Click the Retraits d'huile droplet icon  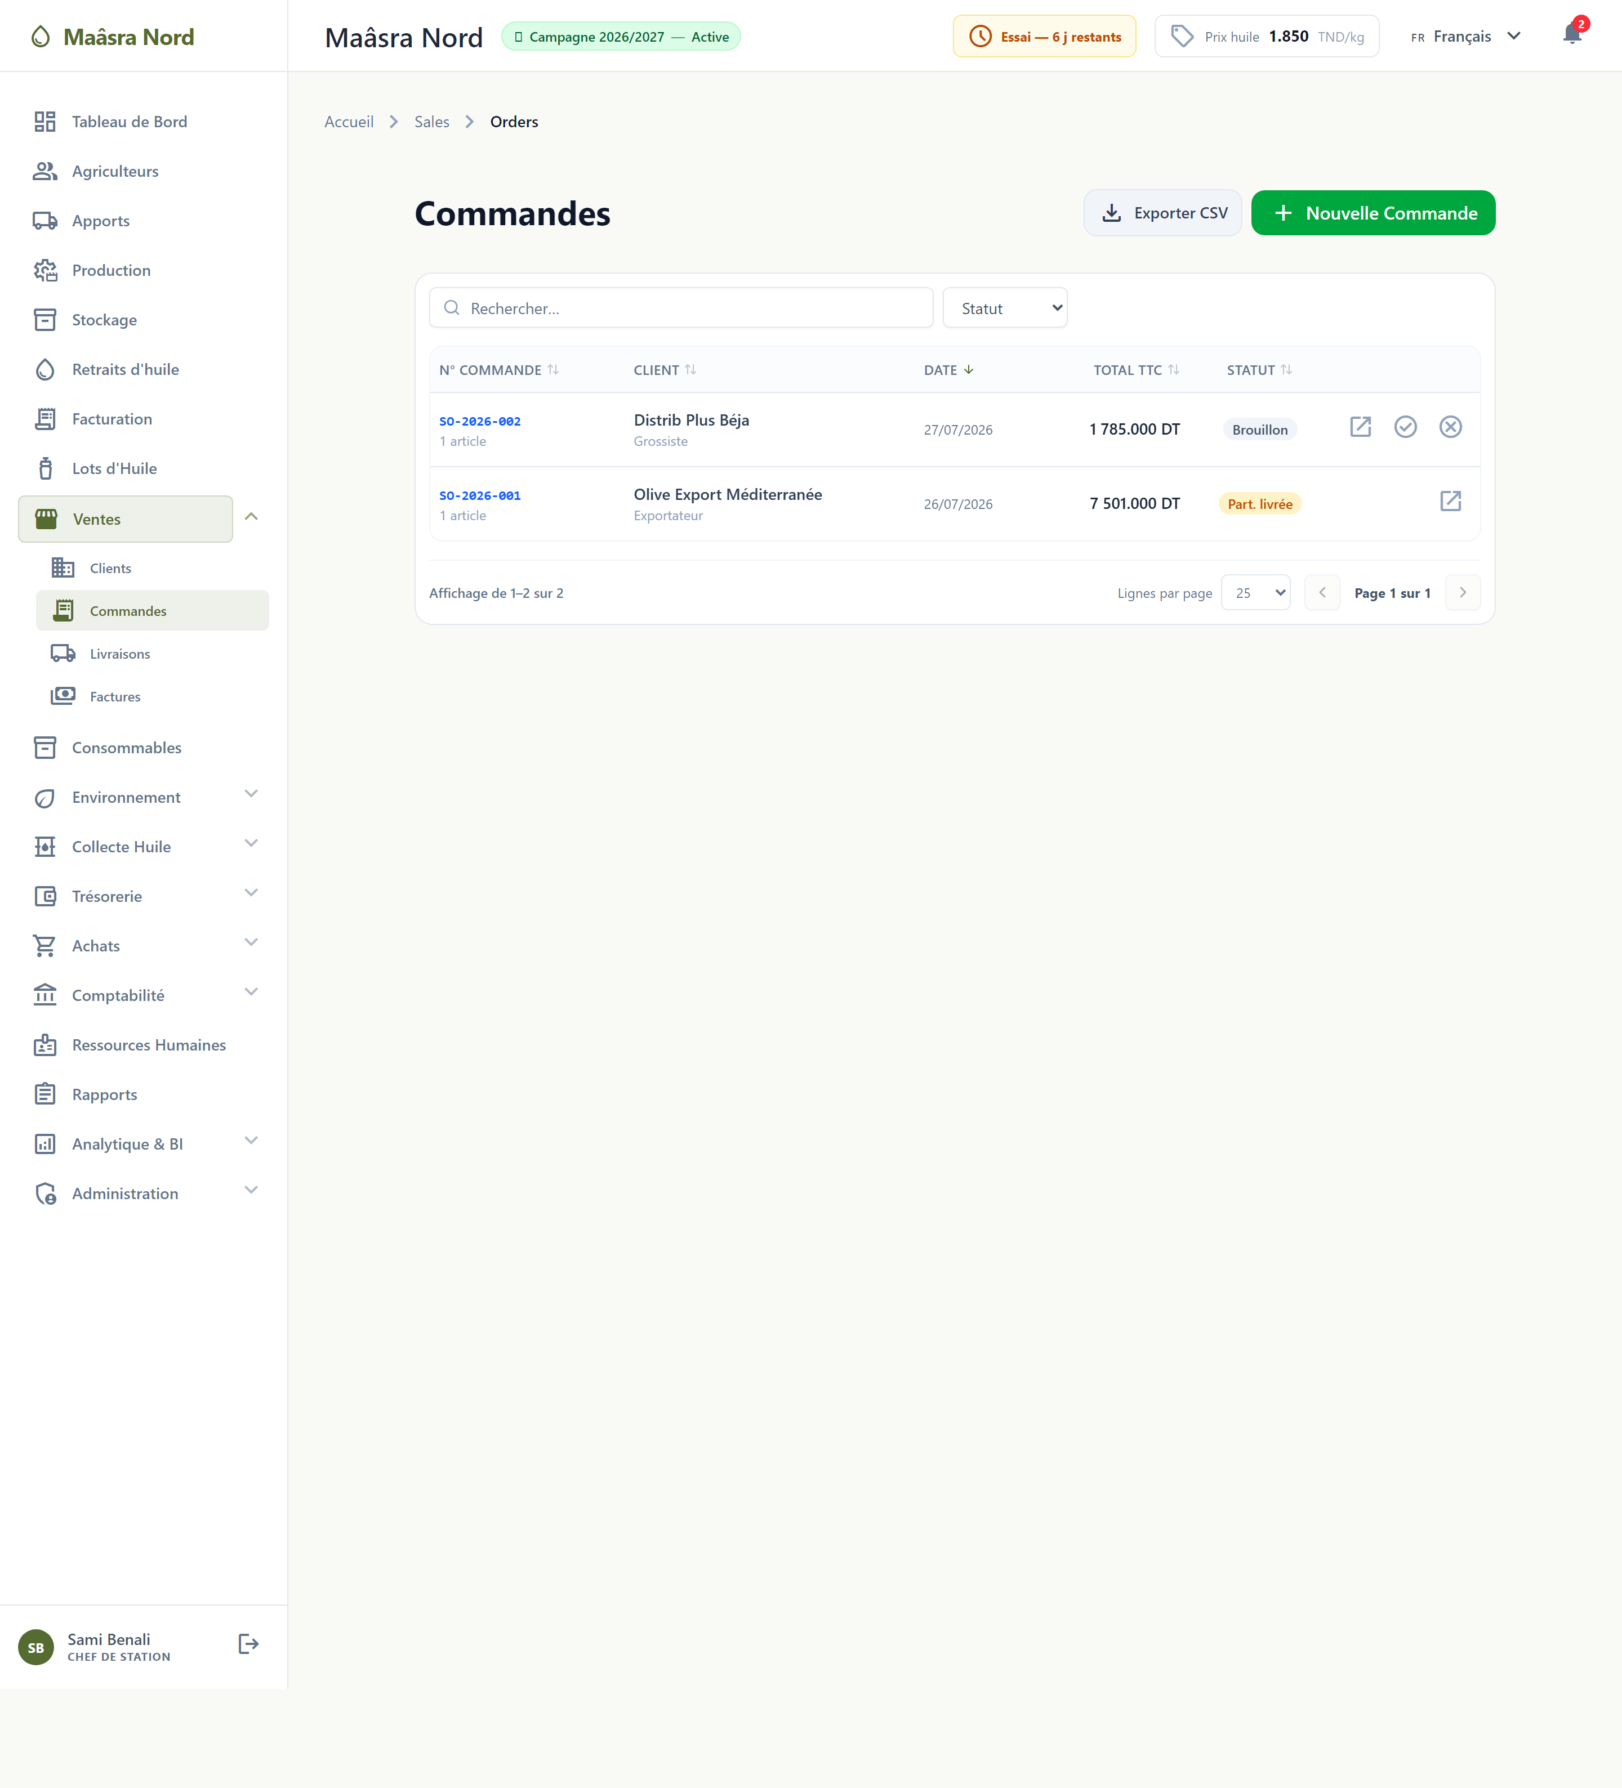[x=45, y=370]
